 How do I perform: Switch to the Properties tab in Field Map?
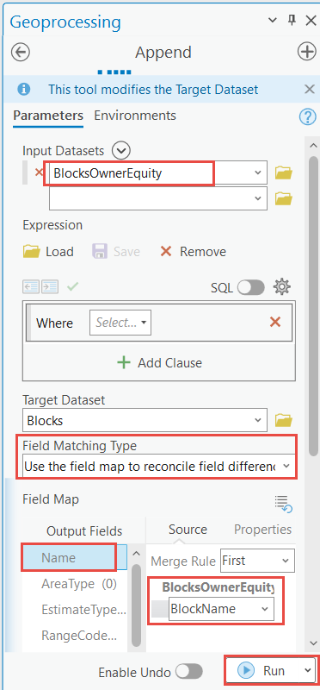coord(262,529)
